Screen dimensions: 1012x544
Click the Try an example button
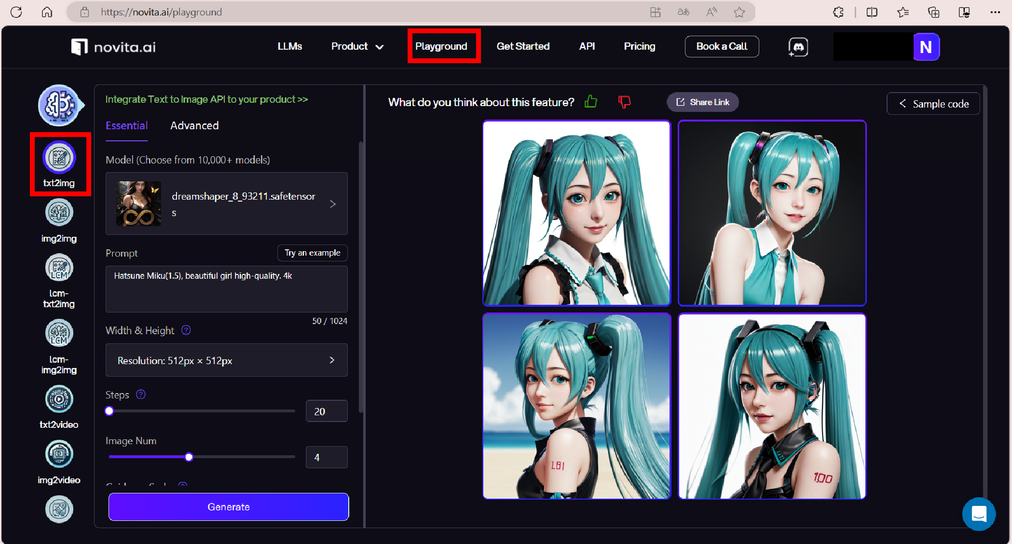(312, 253)
